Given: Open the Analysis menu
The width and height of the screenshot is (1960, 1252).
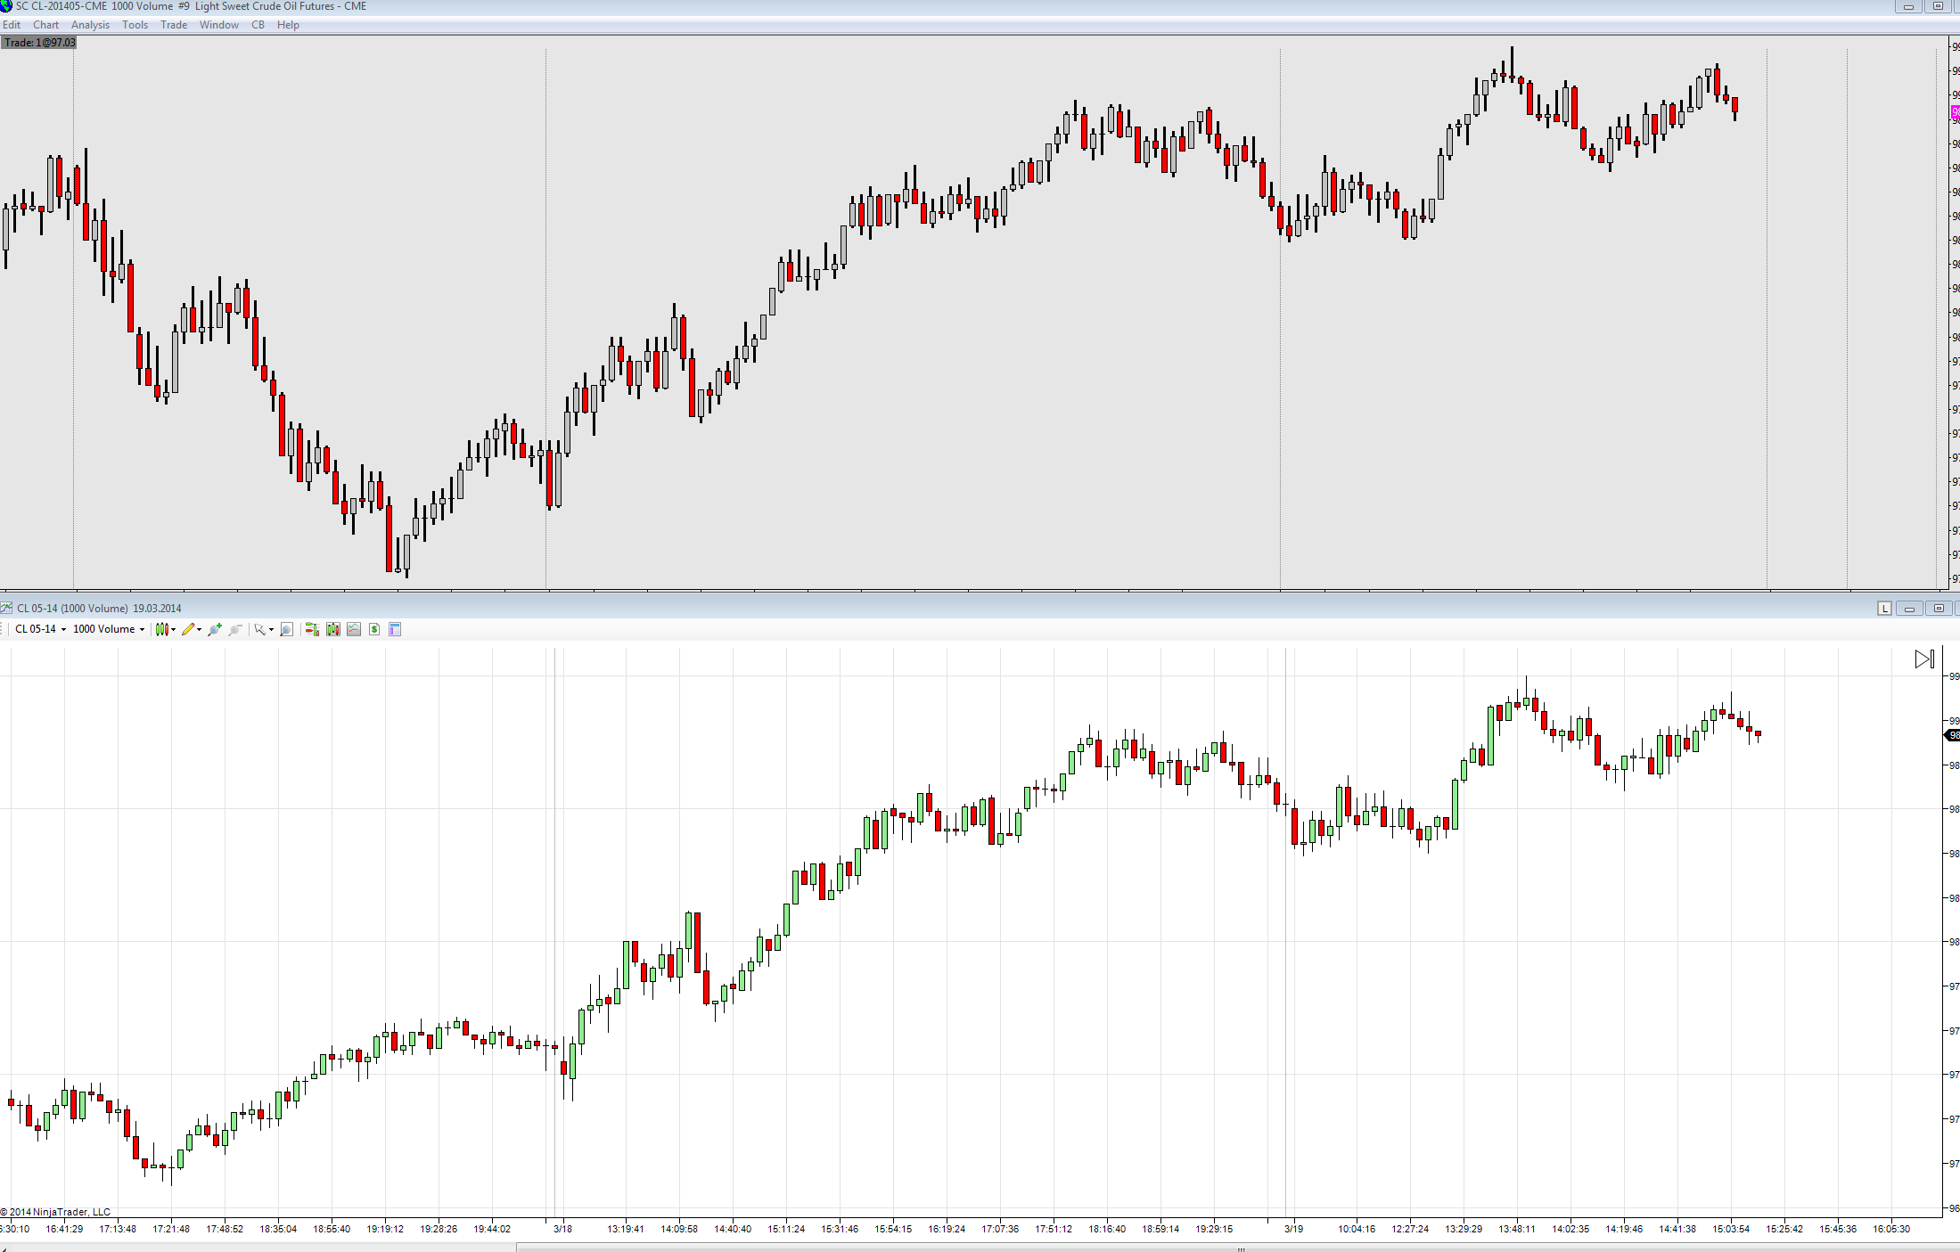Looking at the screenshot, I should 90,25.
